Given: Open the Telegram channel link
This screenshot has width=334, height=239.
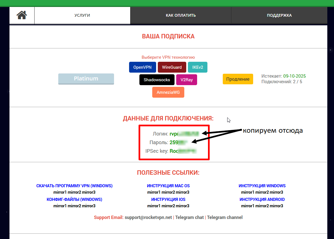Looking at the screenshot, I should click(225, 218).
